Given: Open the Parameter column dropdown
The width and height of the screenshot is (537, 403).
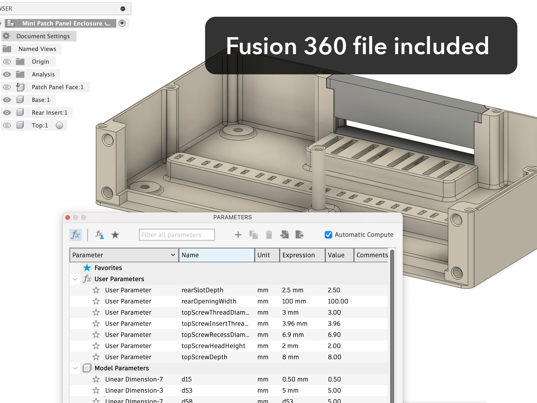Looking at the screenshot, I should click(x=173, y=255).
